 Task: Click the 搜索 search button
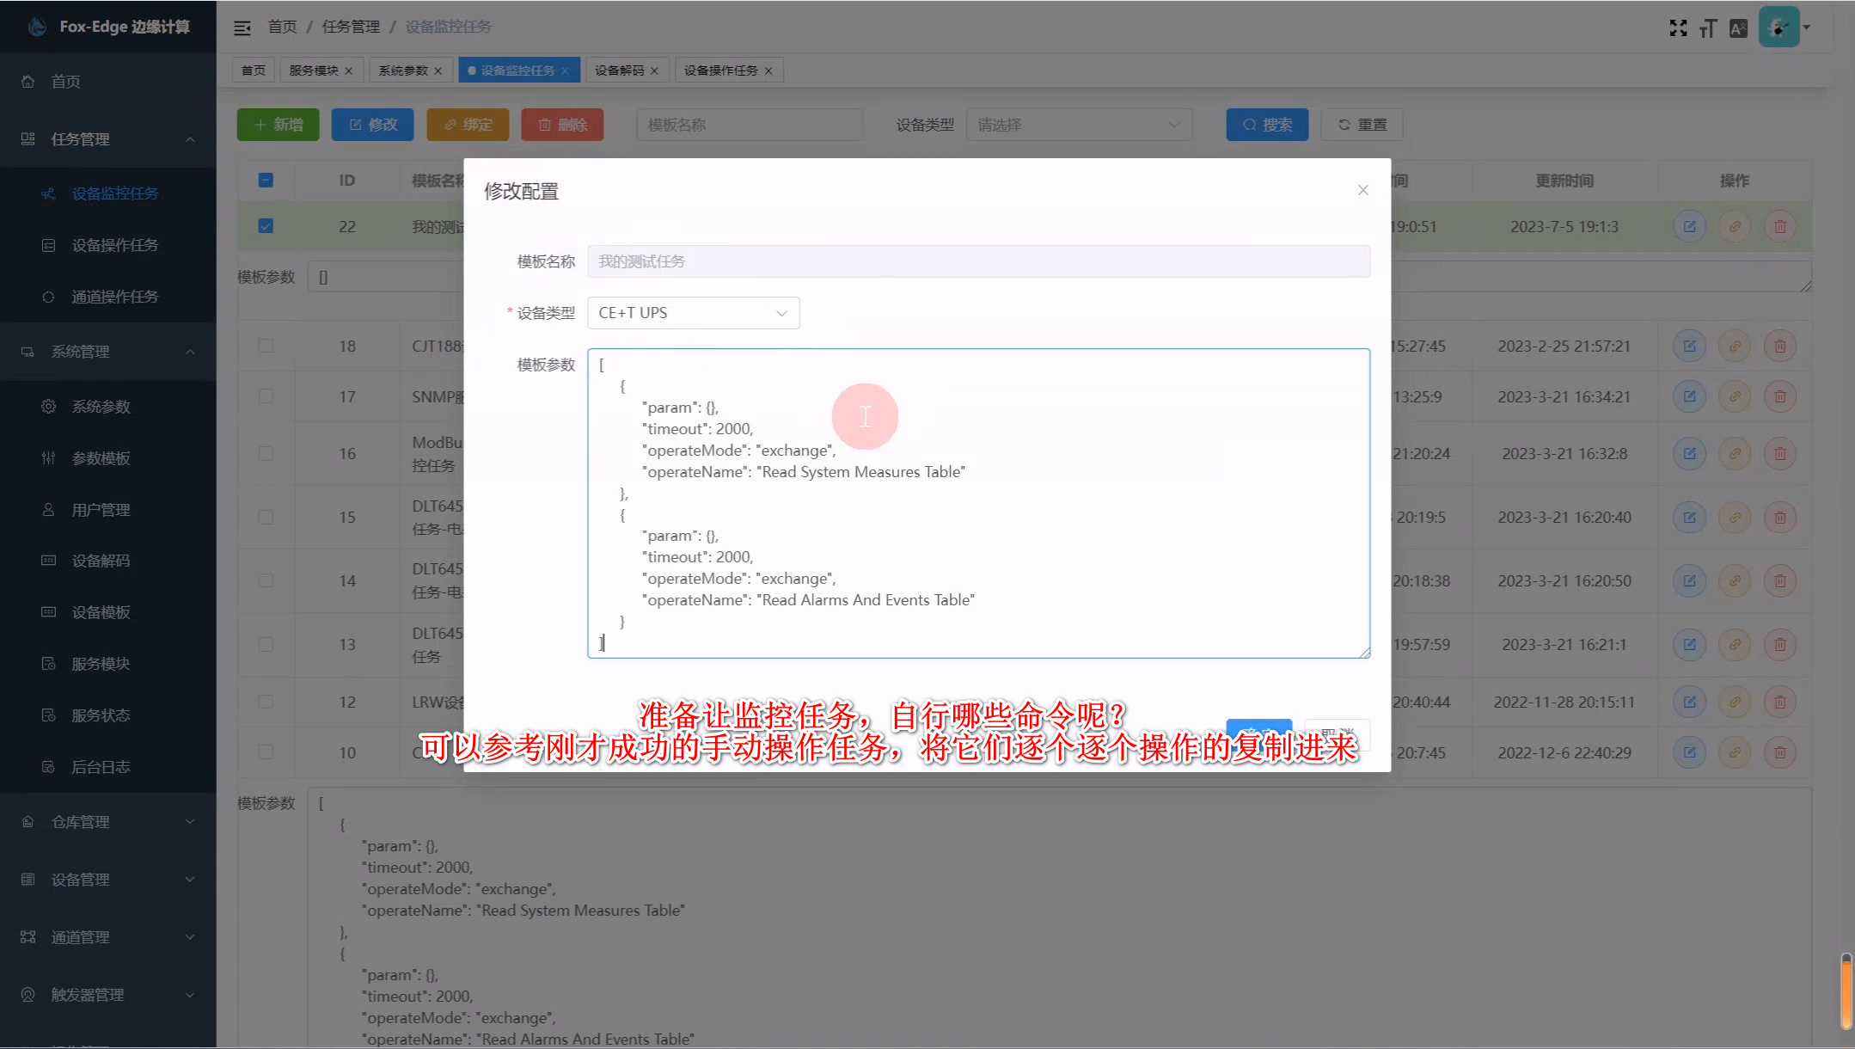point(1267,125)
